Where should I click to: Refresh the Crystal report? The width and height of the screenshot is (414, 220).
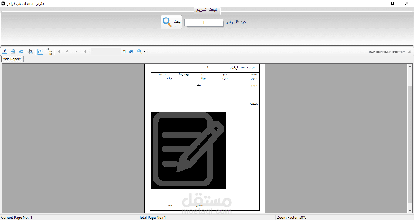point(21,52)
